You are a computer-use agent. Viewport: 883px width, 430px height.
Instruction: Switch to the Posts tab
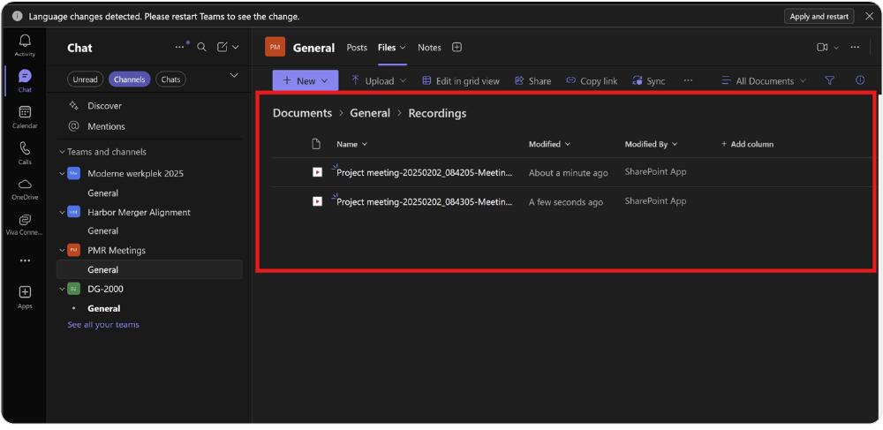pos(357,48)
